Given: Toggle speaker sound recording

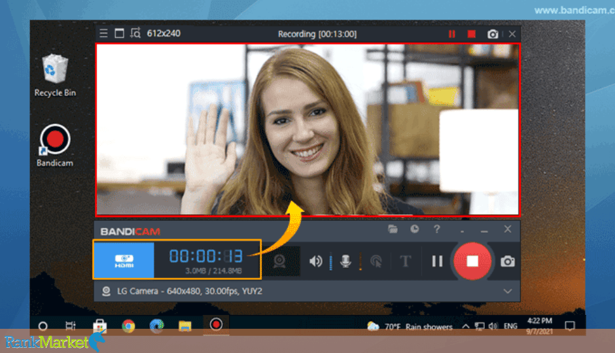Looking at the screenshot, I should [x=316, y=261].
